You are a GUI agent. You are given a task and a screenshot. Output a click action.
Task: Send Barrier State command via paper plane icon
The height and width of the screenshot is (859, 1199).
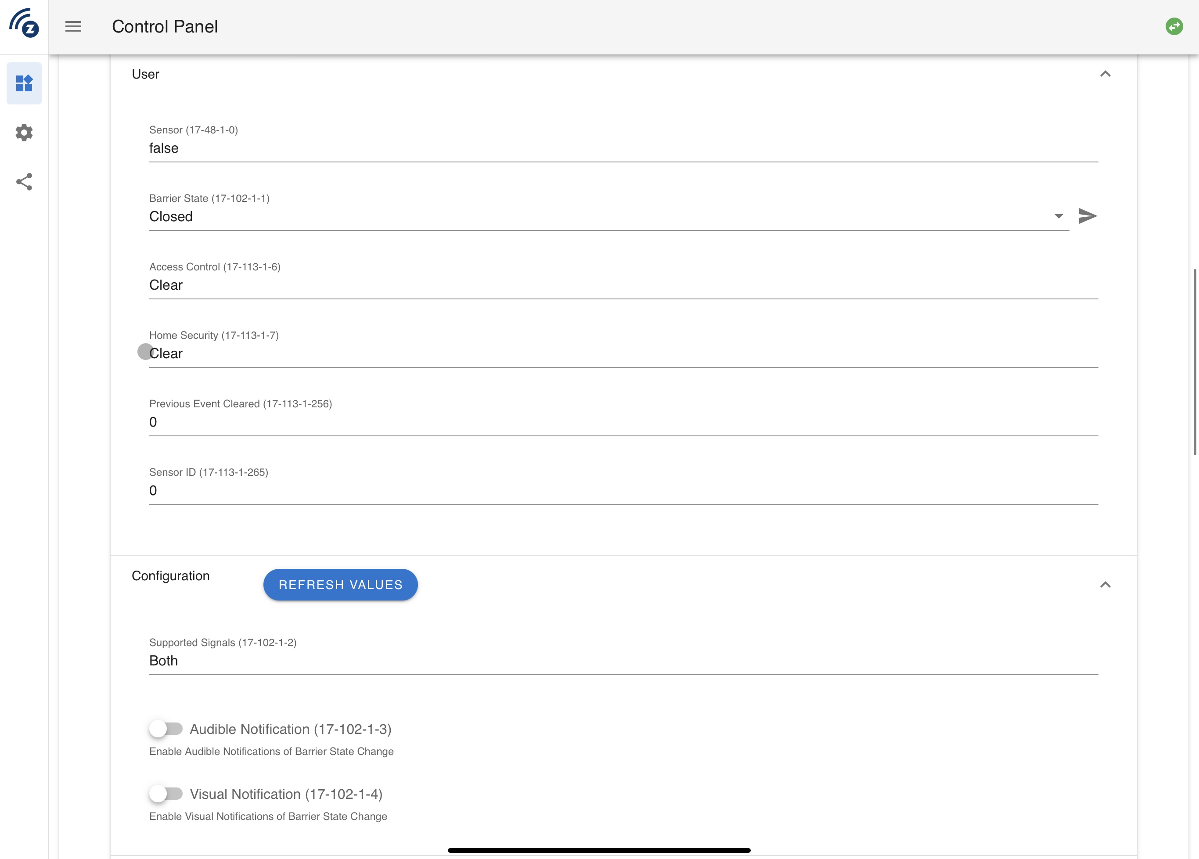pyautogui.click(x=1087, y=216)
